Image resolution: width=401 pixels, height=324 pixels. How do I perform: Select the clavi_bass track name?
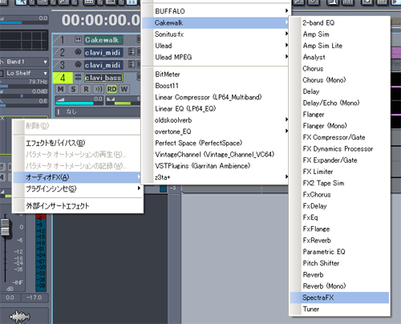[103, 78]
